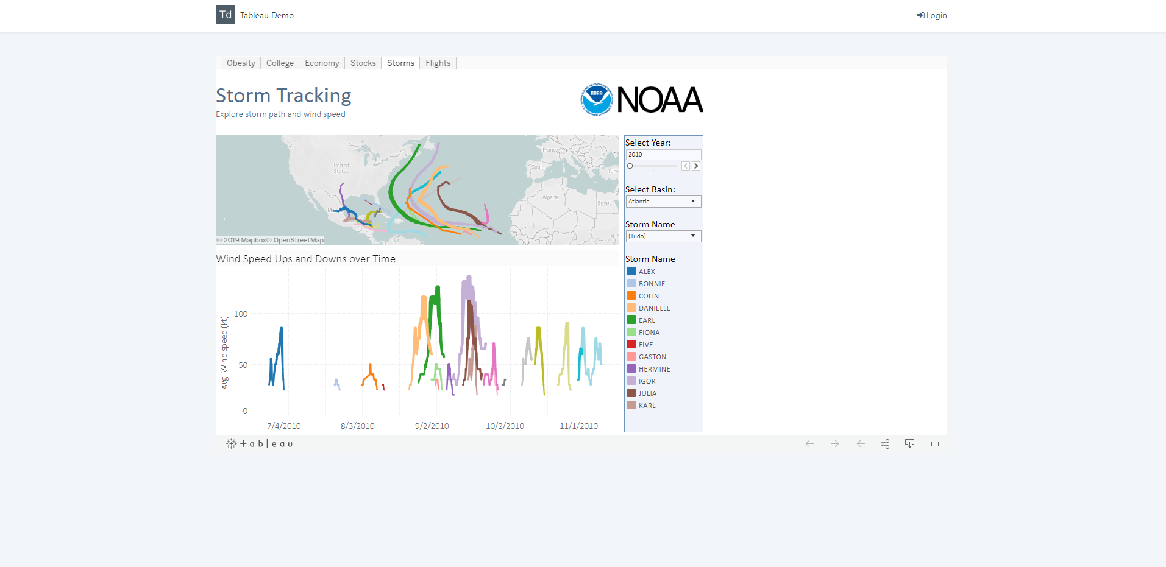This screenshot has width=1166, height=567.
Task: Switch to the Flights tab
Action: [x=438, y=63]
